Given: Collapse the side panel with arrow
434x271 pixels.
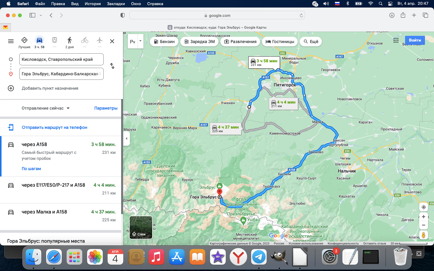Looking at the screenshot, I should (127, 139).
